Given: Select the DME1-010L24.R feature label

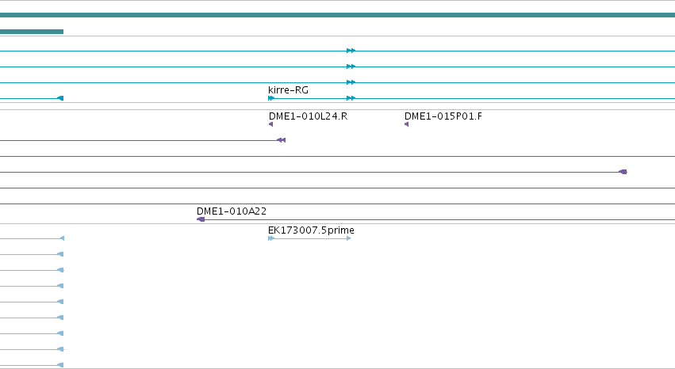Looking at the screenshot, I should (x=309, y=116).
